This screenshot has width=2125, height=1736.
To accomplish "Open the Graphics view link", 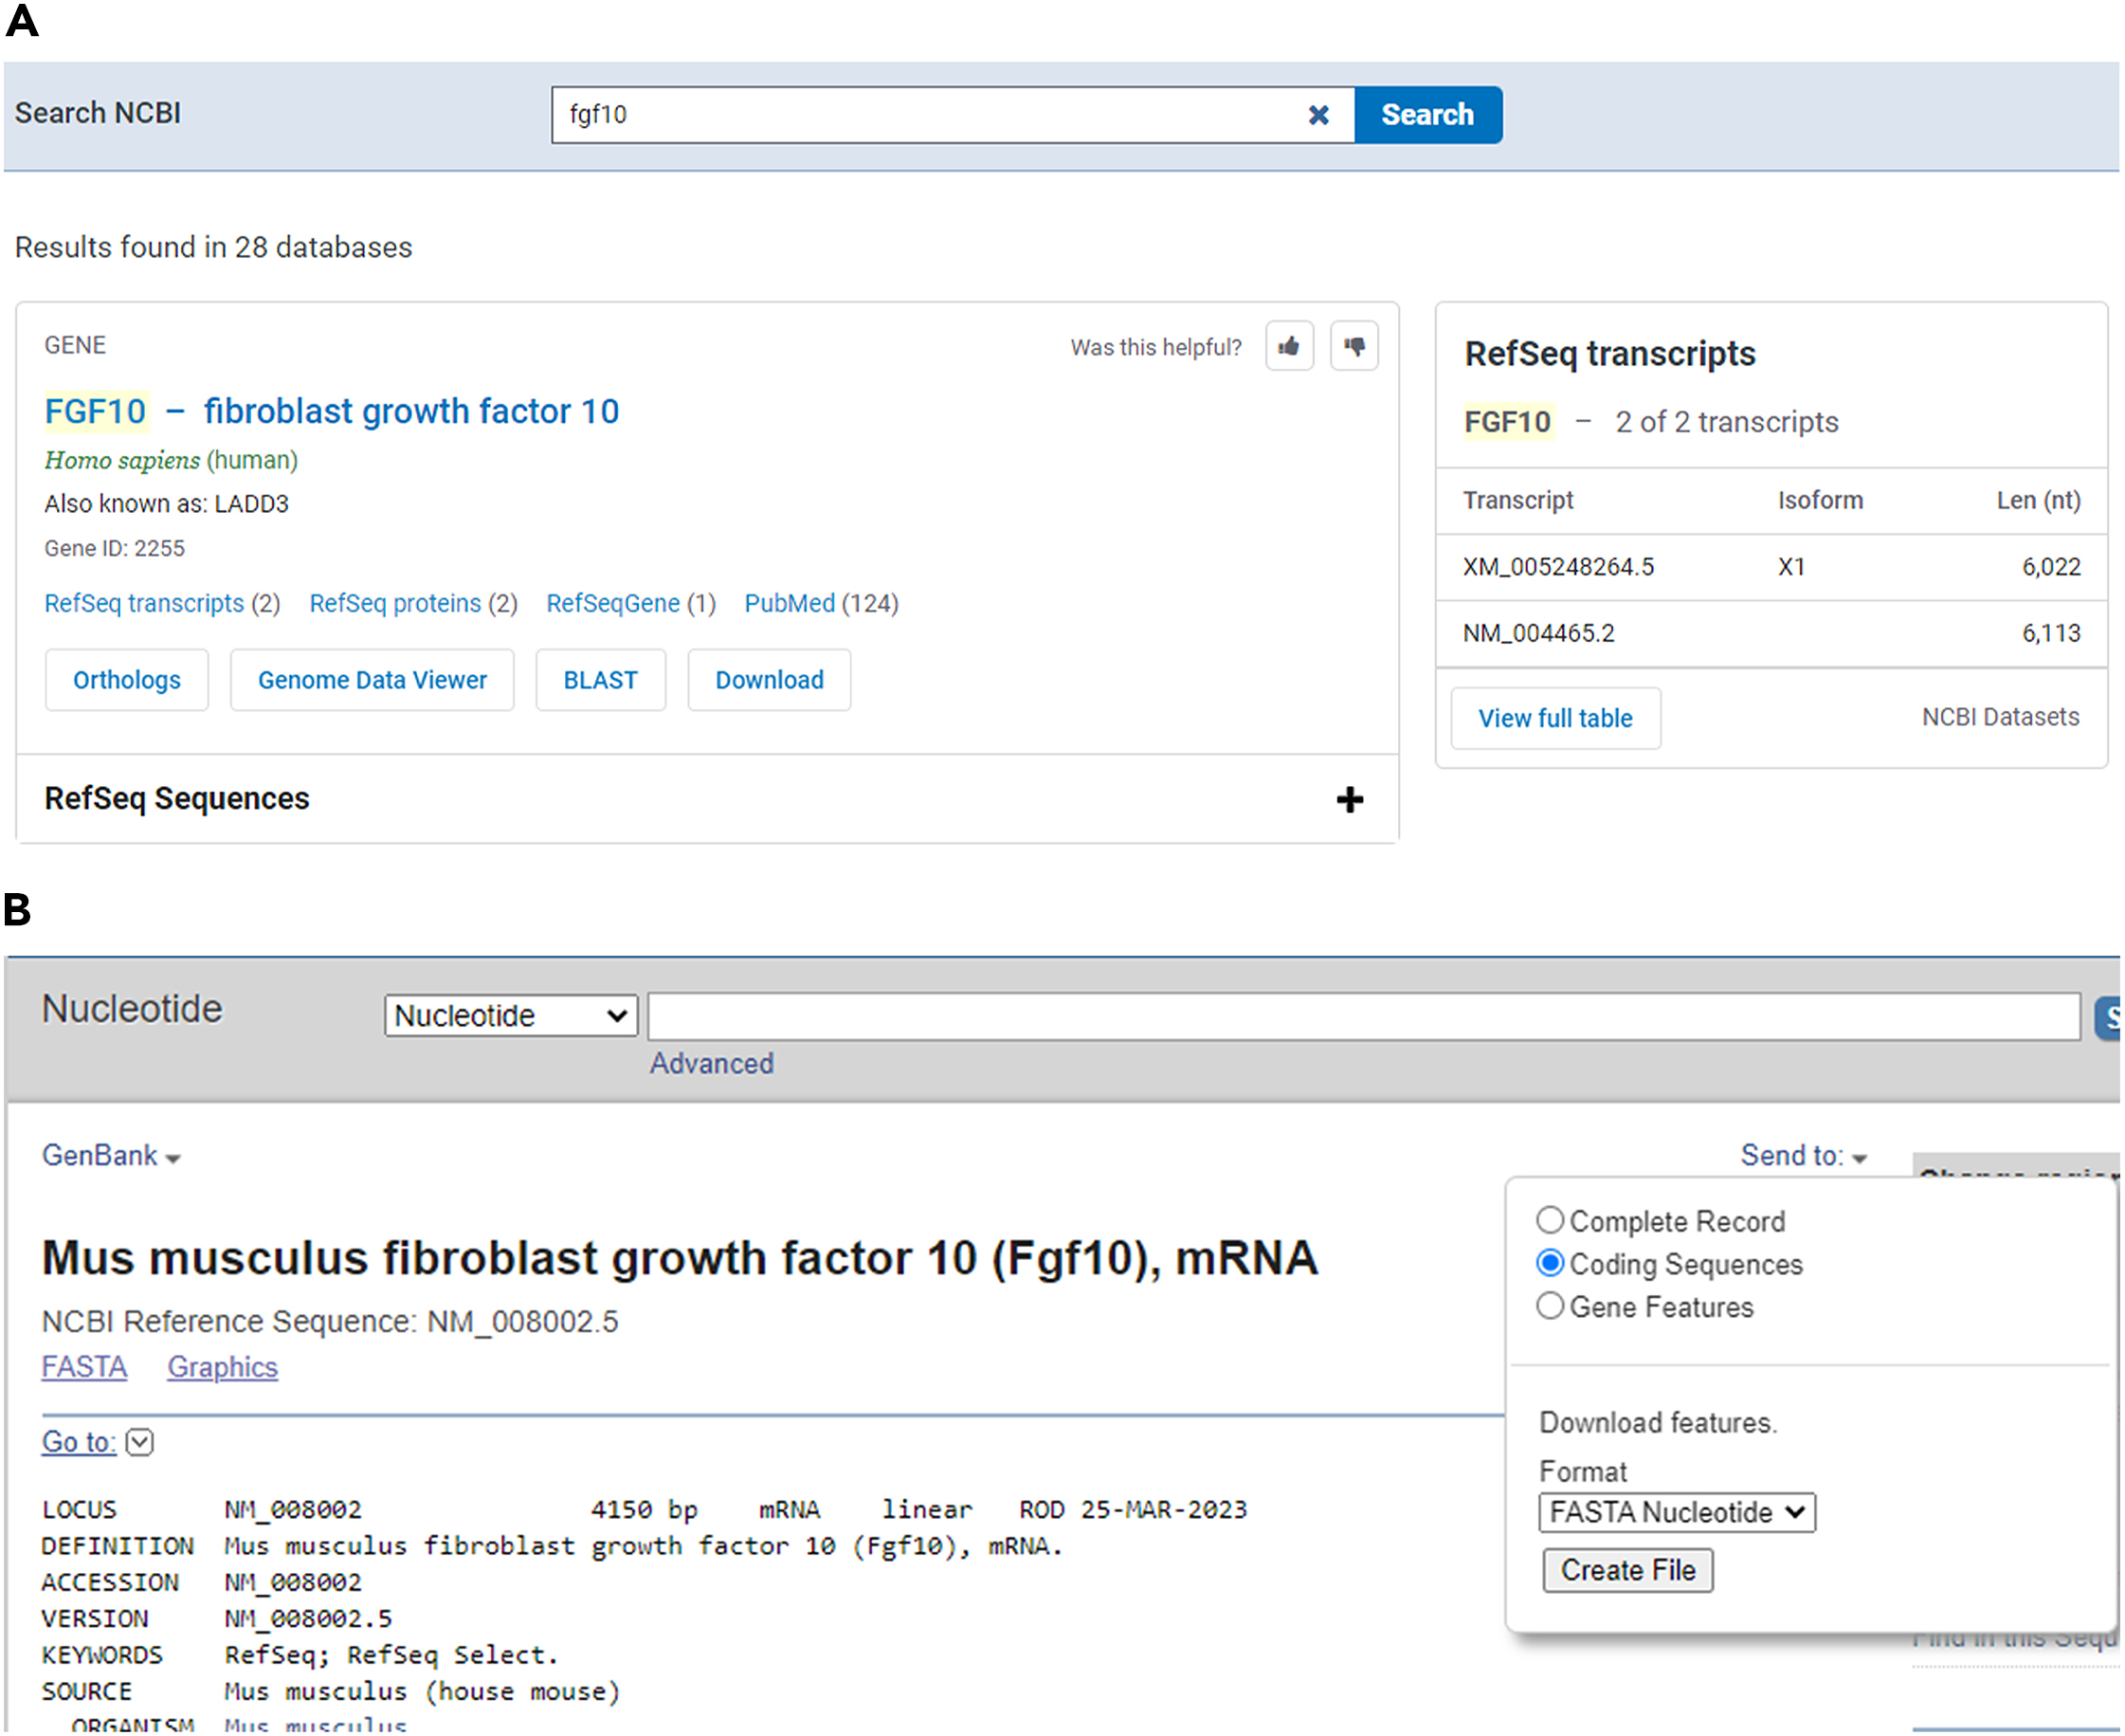I will (x=222, y=1367).
